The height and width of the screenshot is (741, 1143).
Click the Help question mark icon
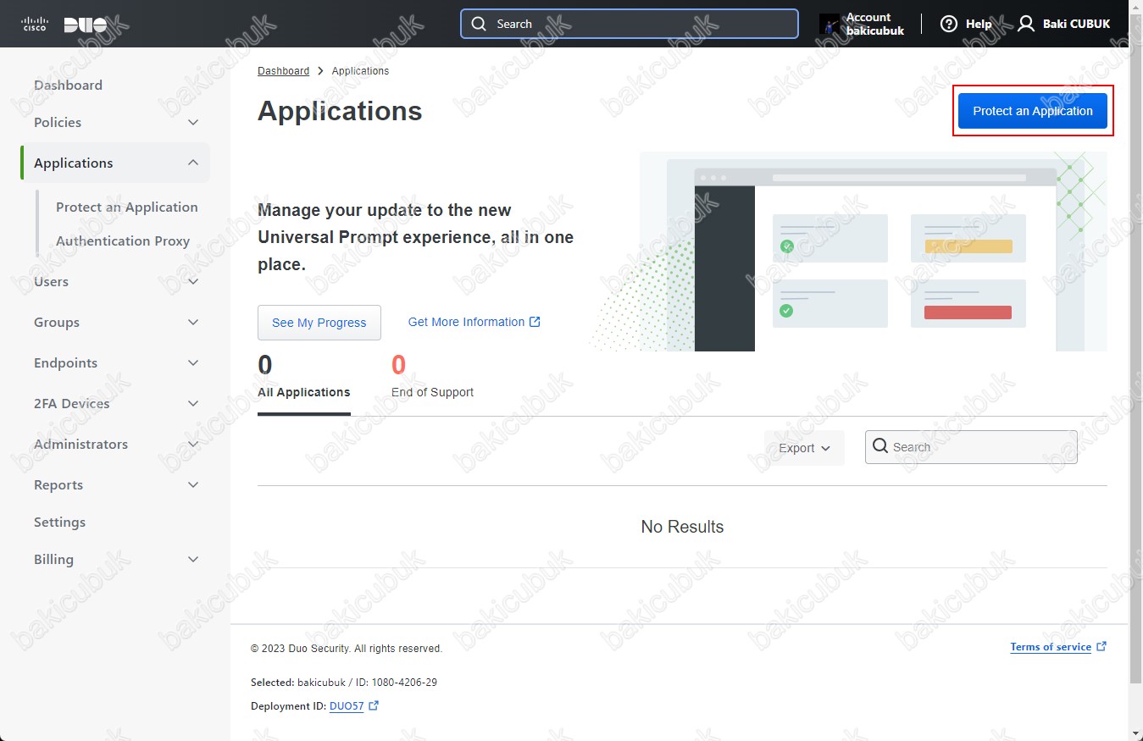click(949, 24)
